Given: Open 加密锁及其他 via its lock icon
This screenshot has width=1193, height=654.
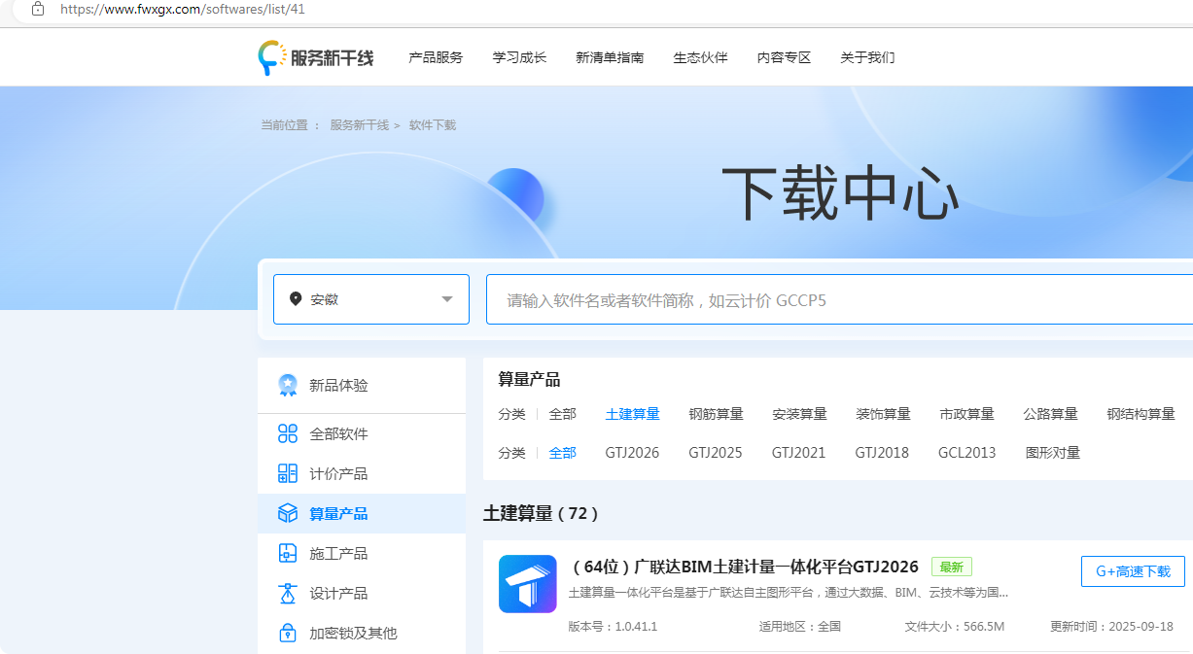Looking at the screenshot, I should click(287, 632).
